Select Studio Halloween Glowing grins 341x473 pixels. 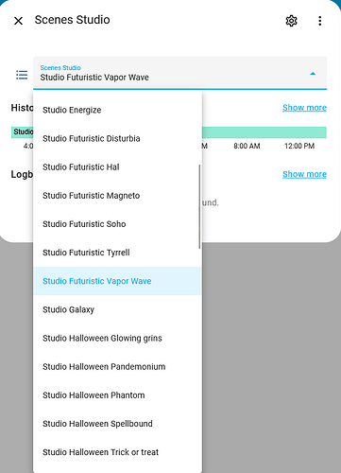[x=117, y=338]
